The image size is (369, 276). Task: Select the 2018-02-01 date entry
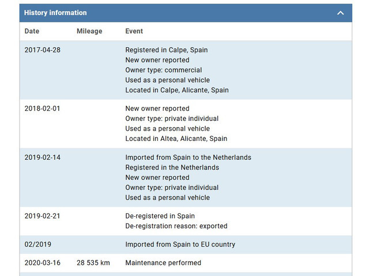[x=42, y=109]
